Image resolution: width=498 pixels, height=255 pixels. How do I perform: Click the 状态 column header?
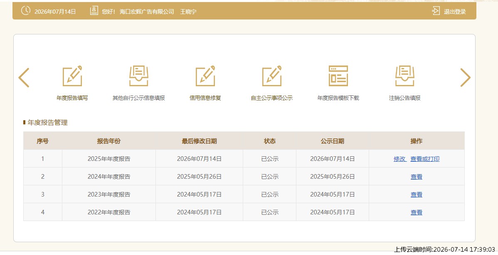pos(270,141)
